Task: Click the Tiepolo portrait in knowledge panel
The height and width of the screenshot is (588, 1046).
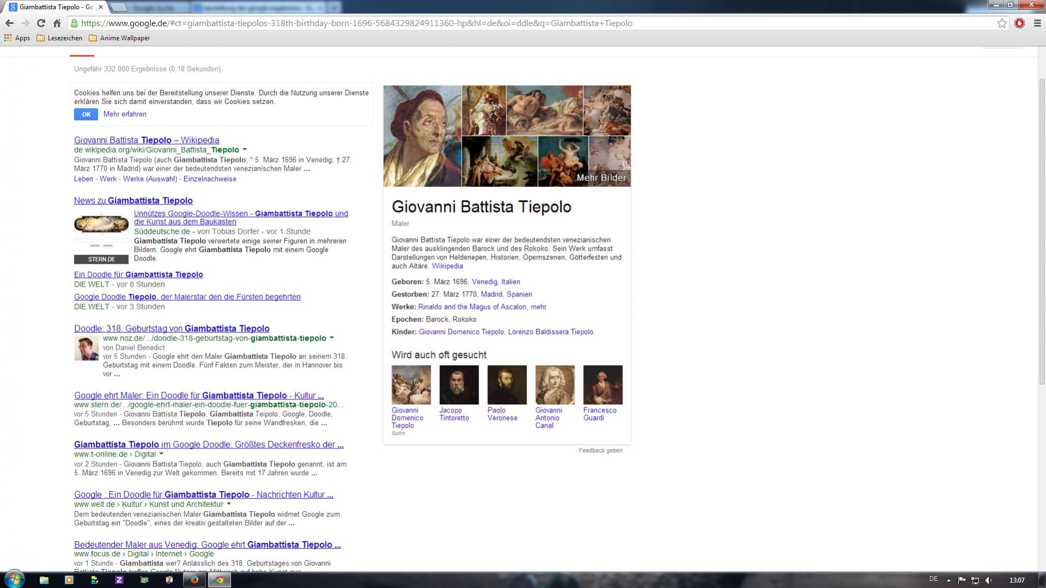Action: pos(422,136)
